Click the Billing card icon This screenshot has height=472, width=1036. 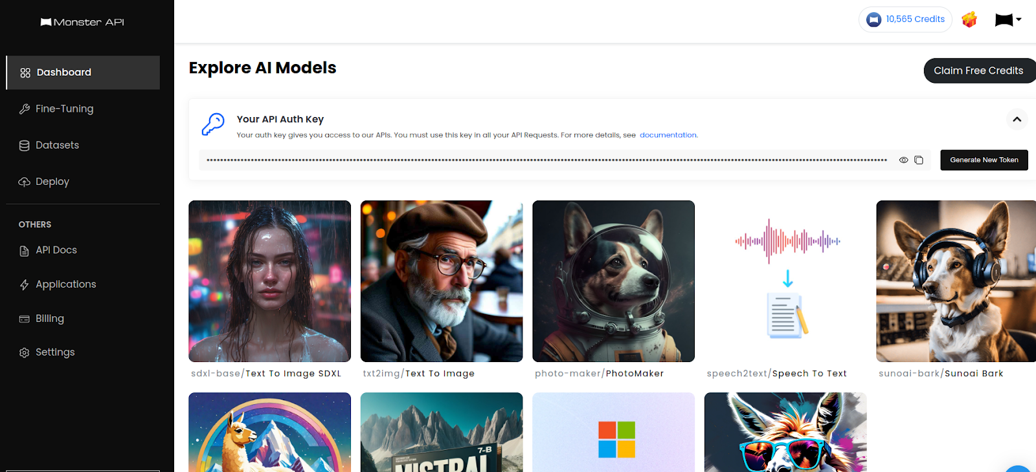[25, 319]
